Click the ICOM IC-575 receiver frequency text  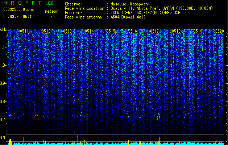coord(146,13)
